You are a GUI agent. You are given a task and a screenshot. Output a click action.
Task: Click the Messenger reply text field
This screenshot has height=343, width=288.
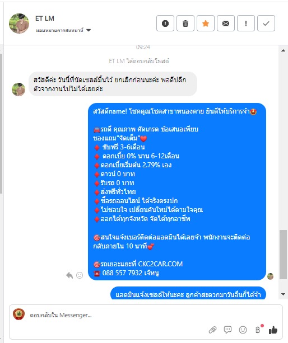[x=142, y=315]
